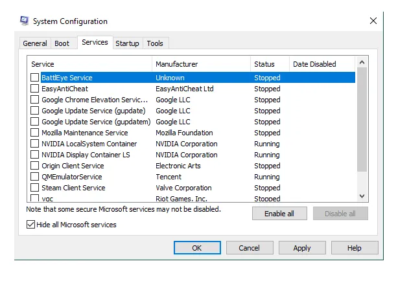Click the scroll up arrow of services list

point(362,62)
